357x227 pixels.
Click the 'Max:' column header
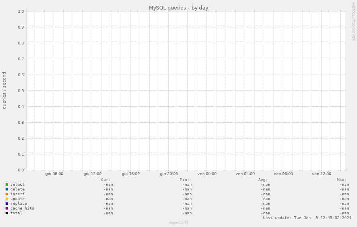click(342, 180)
